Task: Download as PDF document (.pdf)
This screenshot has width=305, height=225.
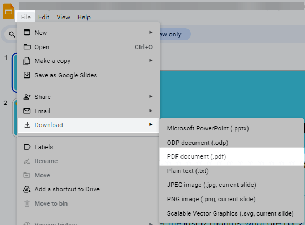Action: pos(231,156)
